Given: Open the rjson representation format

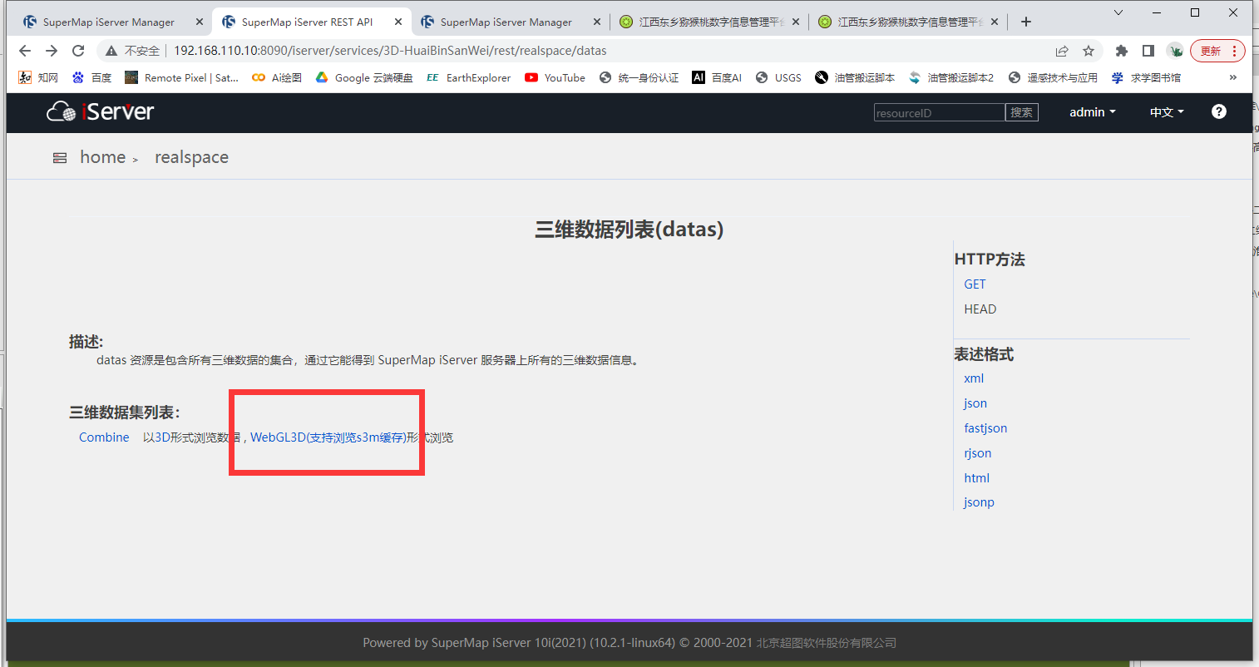Looking at the screenshot, I should click(978, 453).
